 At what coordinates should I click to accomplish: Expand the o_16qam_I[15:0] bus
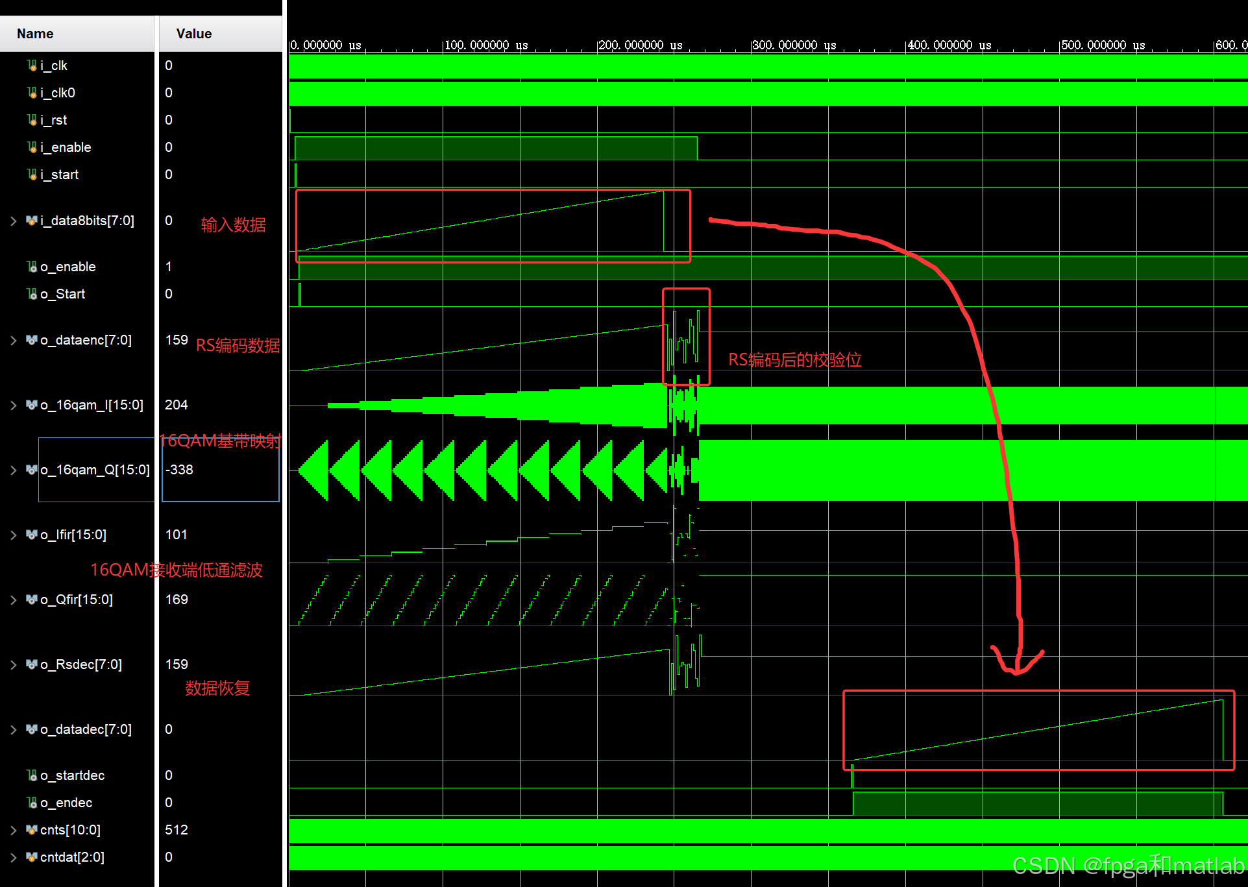click(x=14, y=406)
